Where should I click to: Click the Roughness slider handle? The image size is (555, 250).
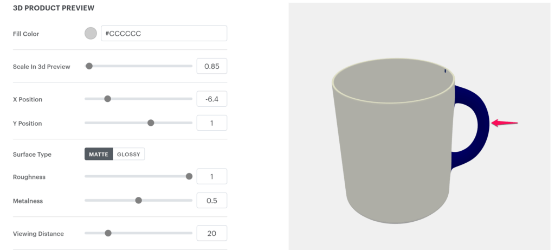(x=189, y=176)
